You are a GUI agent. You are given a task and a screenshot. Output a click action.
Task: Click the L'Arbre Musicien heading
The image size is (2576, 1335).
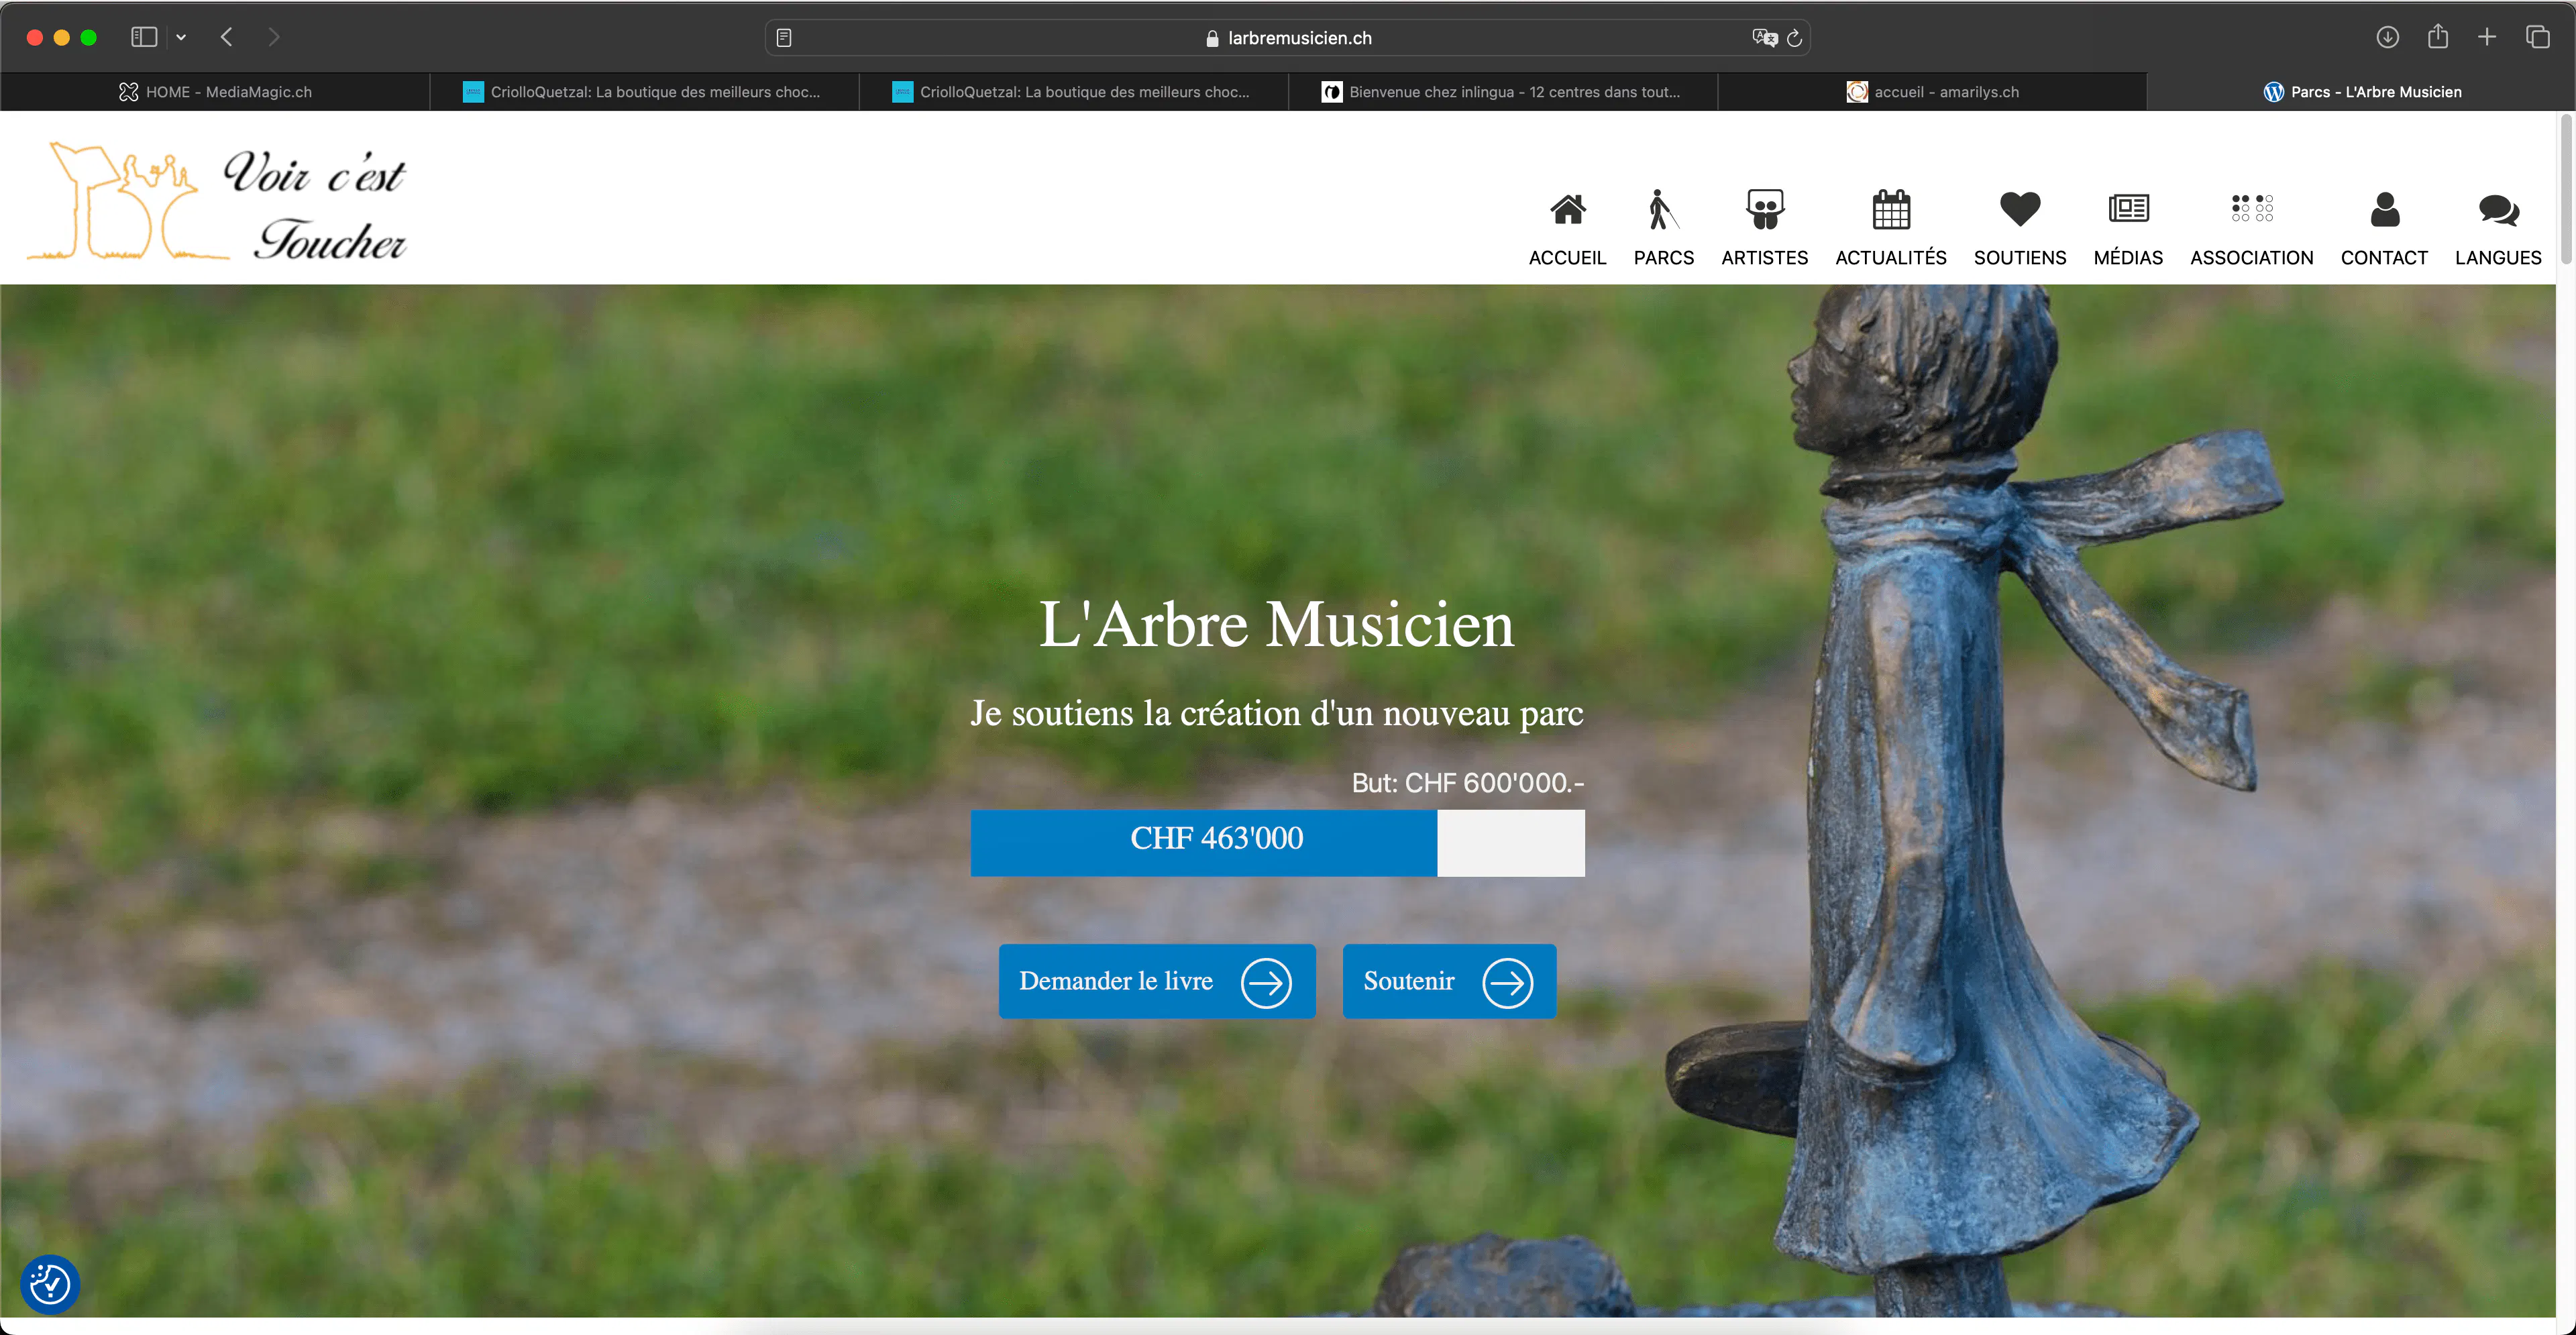click(1276, 624)
